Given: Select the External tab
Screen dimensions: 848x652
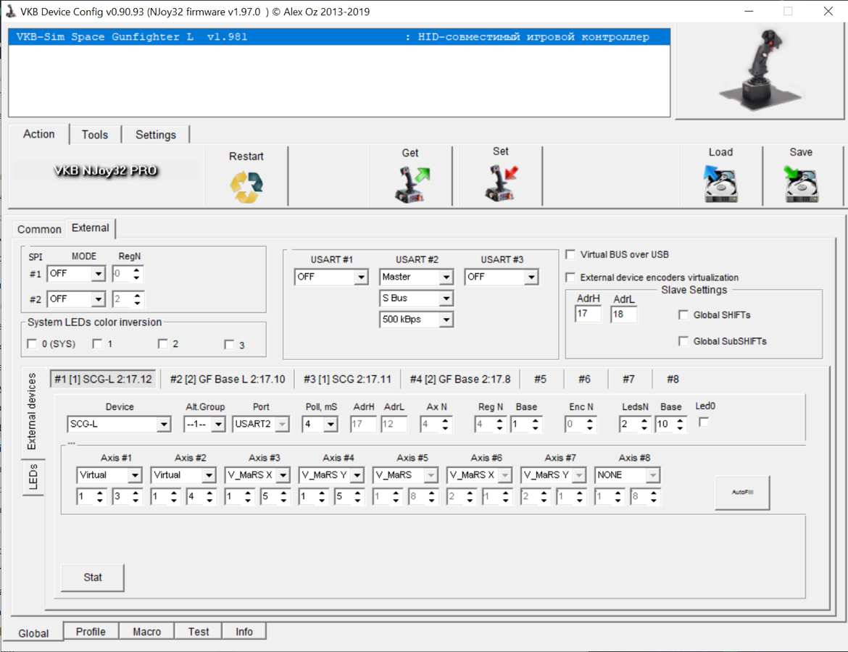Looking at the screenshot, I should point(91,228).
